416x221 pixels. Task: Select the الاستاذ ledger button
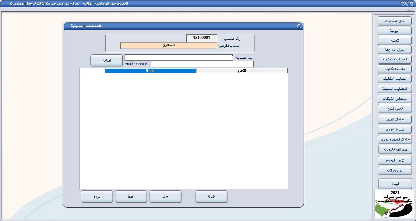click(x=394, y=40)
